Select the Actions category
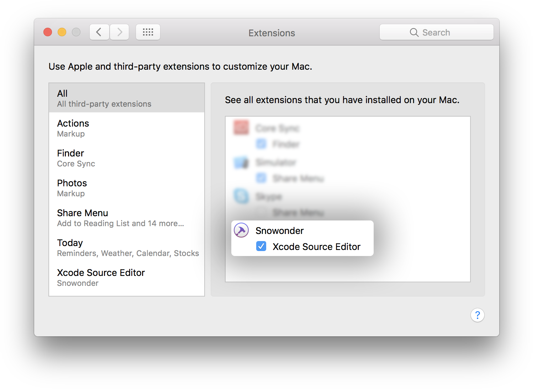Viewport: 537px width, 389px height. tap(127, 128)
